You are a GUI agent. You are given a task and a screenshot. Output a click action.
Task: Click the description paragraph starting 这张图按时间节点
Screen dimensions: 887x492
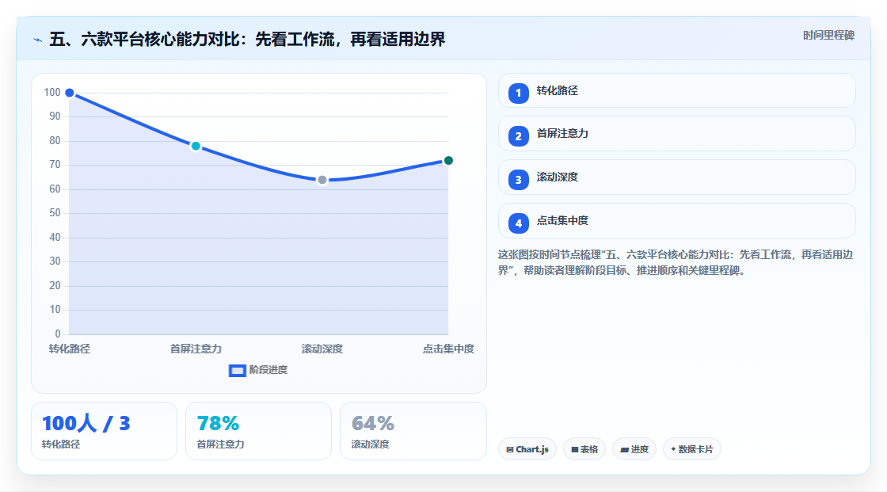point(676,263)
